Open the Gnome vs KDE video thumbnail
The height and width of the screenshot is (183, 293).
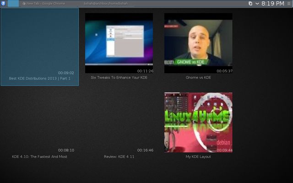[x=198, y=43]
